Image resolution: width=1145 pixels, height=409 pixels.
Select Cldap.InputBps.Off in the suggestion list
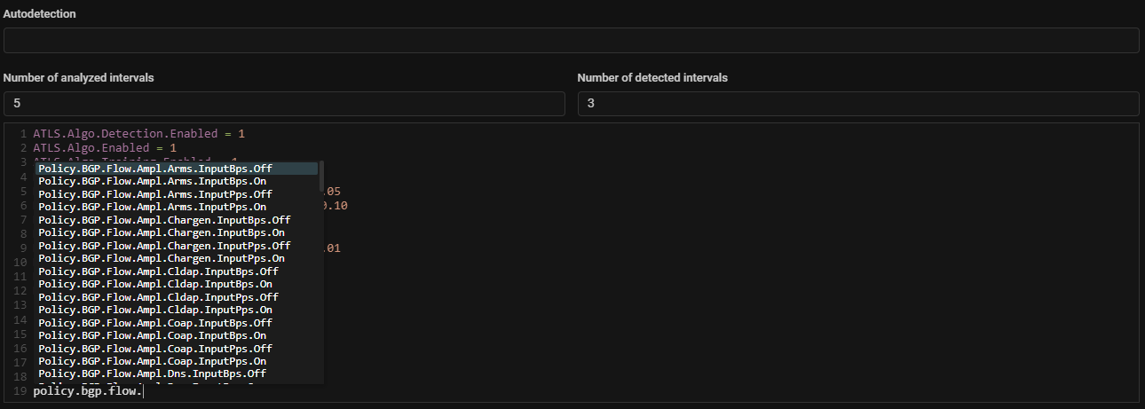point(158,271)
